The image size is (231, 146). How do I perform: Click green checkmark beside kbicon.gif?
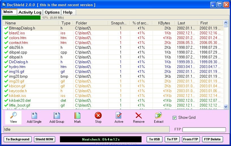click(x=6, y=86)
